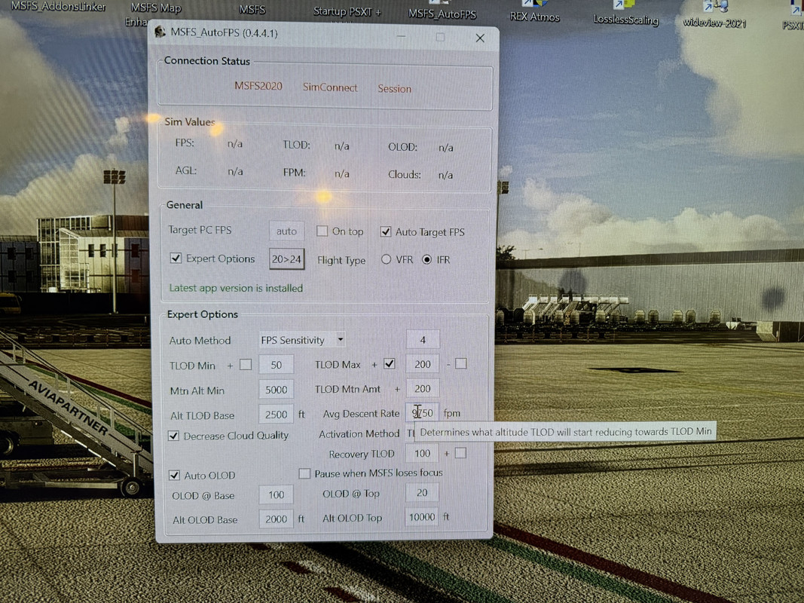Viewport: 804px width, 603px height.
Task: Select the VFR flight type
Action: [x=386, y=259]
